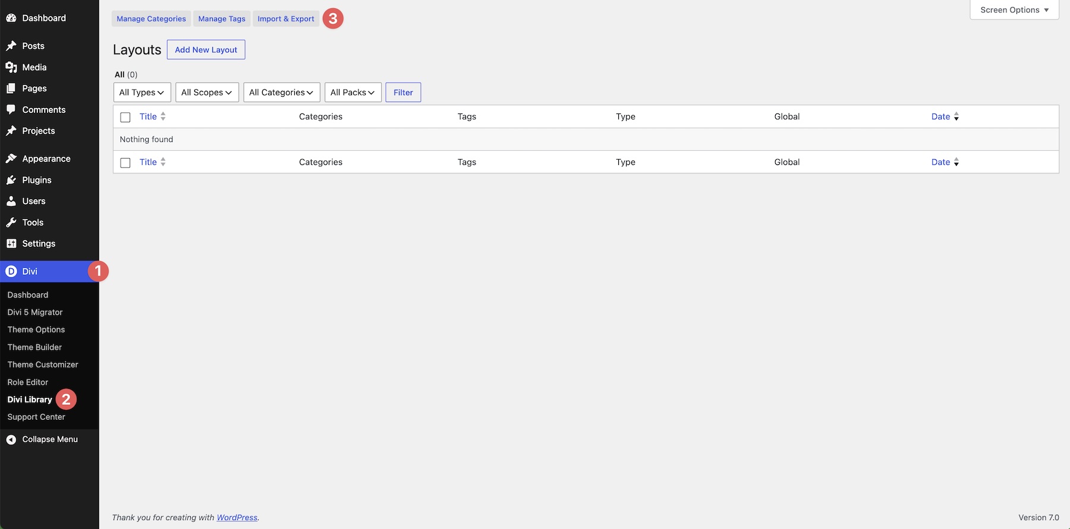
Task: Click the Divi D logo icon
Action: click(x=11, y=271)
